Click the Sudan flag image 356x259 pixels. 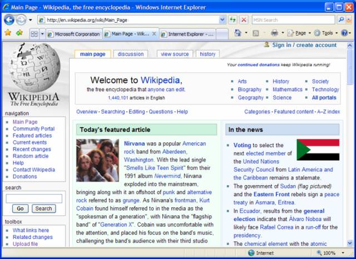click(318, 150)
